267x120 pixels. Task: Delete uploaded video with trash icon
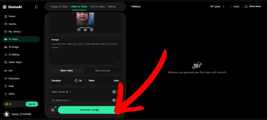click(x=92, y=30)
